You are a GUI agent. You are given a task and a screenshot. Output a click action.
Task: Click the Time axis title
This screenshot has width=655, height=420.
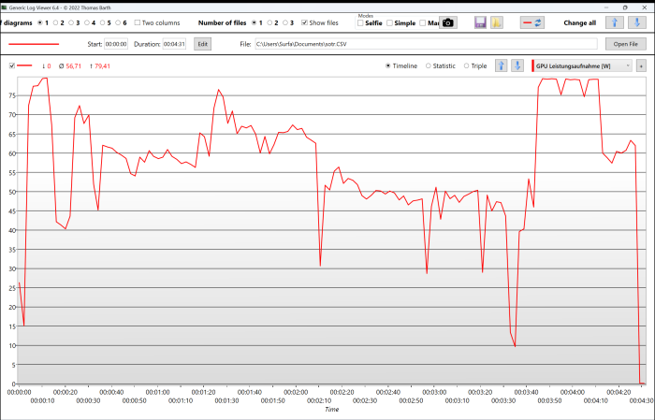click(331, 409)
